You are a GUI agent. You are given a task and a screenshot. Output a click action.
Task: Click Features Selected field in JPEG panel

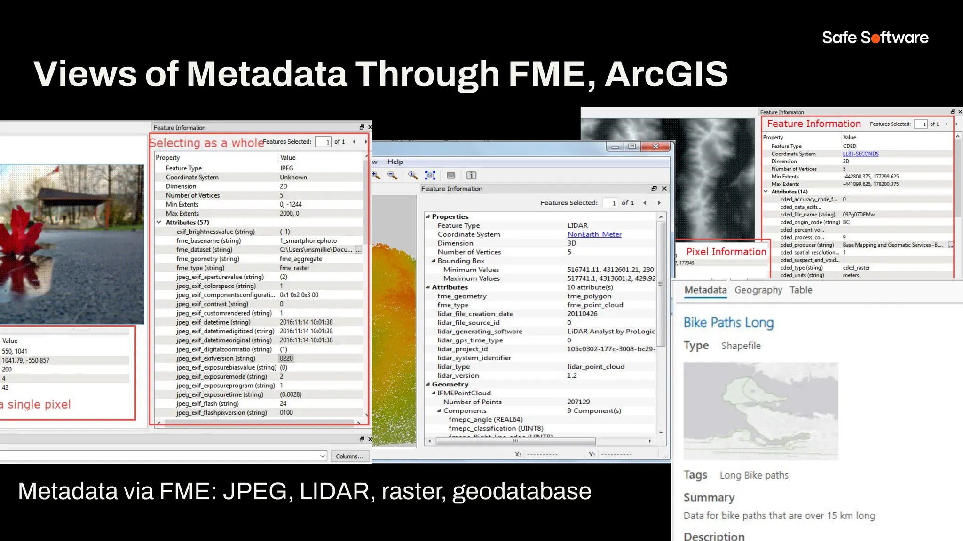tap(324, 142)
